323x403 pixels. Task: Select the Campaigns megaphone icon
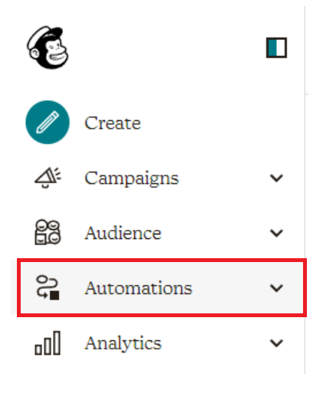48,178
